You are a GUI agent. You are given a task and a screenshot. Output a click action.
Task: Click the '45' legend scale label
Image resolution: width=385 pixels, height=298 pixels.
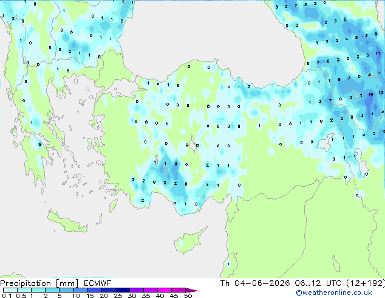[x=174, y=296]
